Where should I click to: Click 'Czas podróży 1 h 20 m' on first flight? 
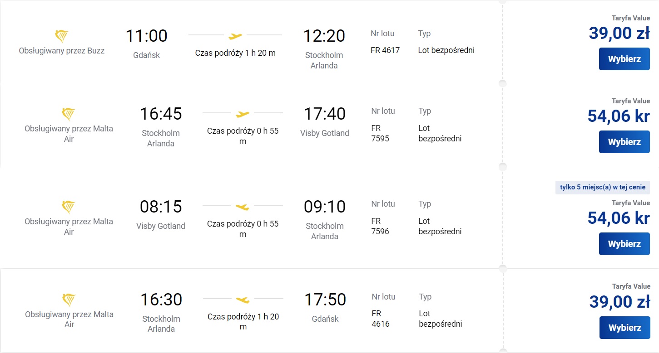click(x=235, y=53)
